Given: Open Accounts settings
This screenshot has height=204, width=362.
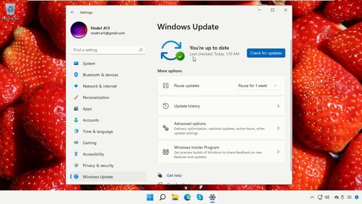Looking at the screenshot, I should pyautogui.click(x=108, y=120).
